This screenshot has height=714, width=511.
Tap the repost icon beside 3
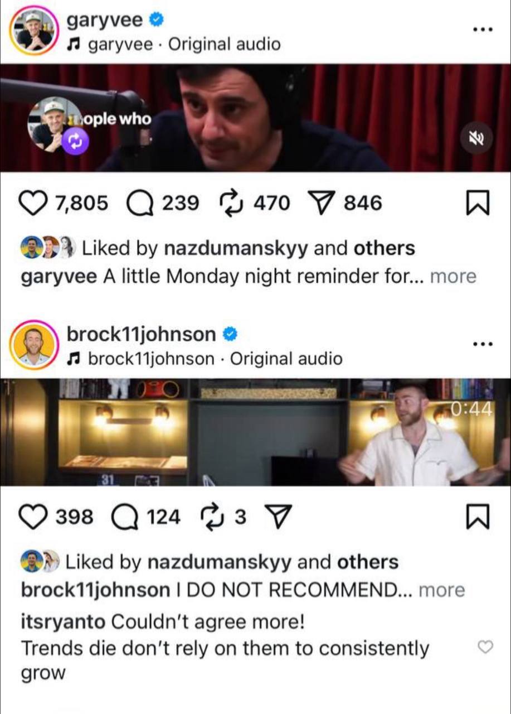click(213, 517)
